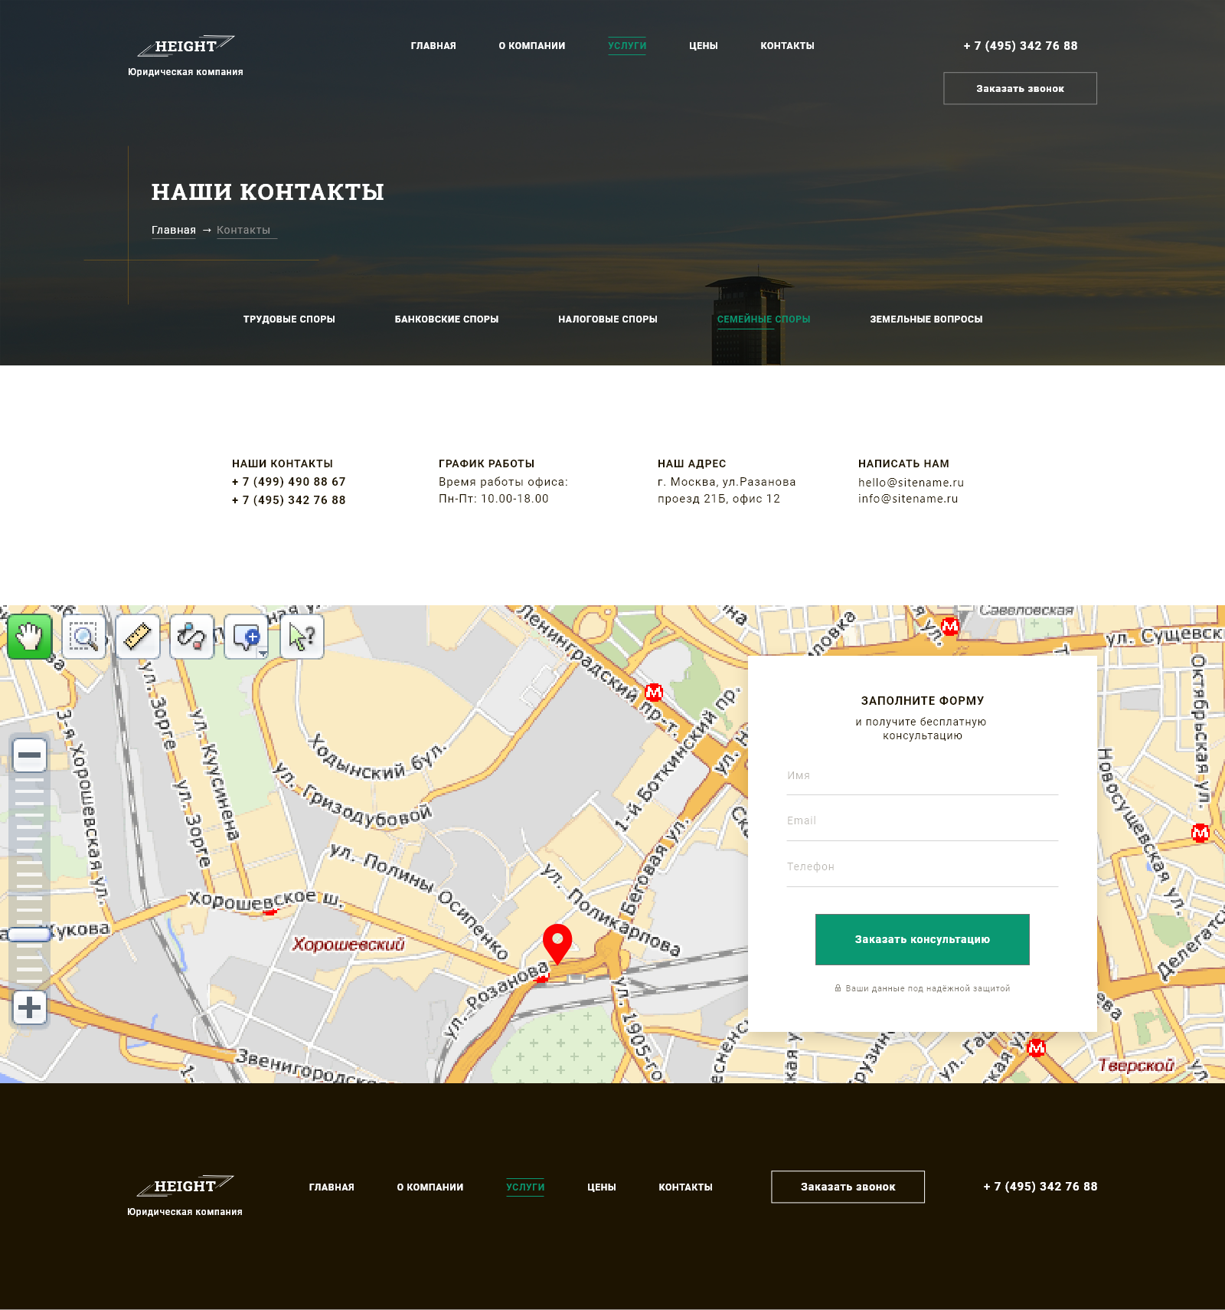The height and width of the screenshot is (1310, 1225).
Task: Go to БАНКОВСКИЕ СПОРЫ section
Action: 446,319
